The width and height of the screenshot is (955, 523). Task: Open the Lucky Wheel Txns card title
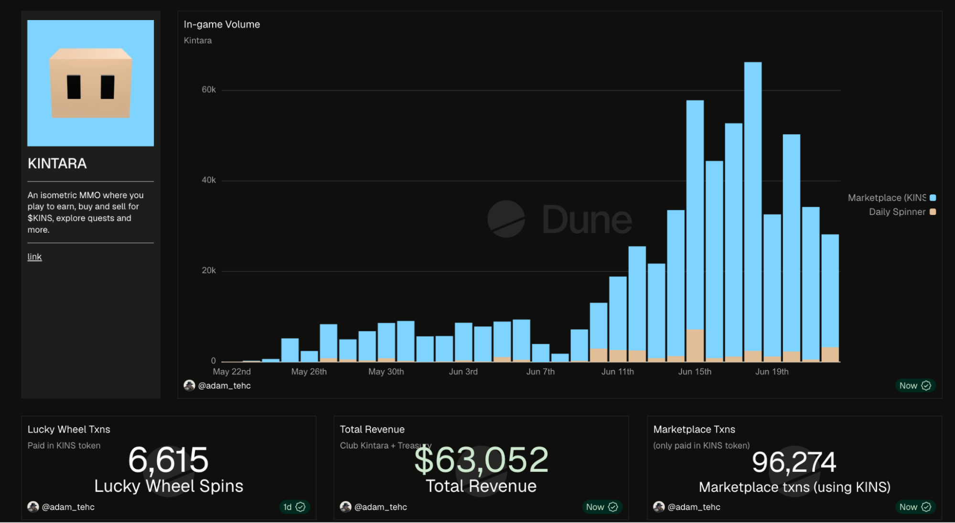point(69,429)
